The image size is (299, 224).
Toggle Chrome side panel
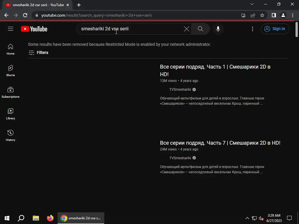coord(274,15)
